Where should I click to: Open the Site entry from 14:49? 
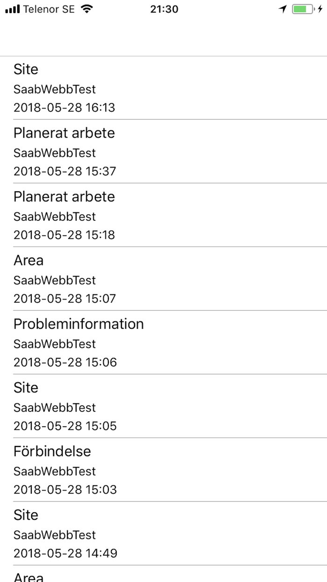tap(163, 533)
